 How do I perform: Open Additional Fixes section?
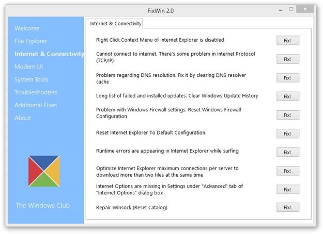[36, 105]
